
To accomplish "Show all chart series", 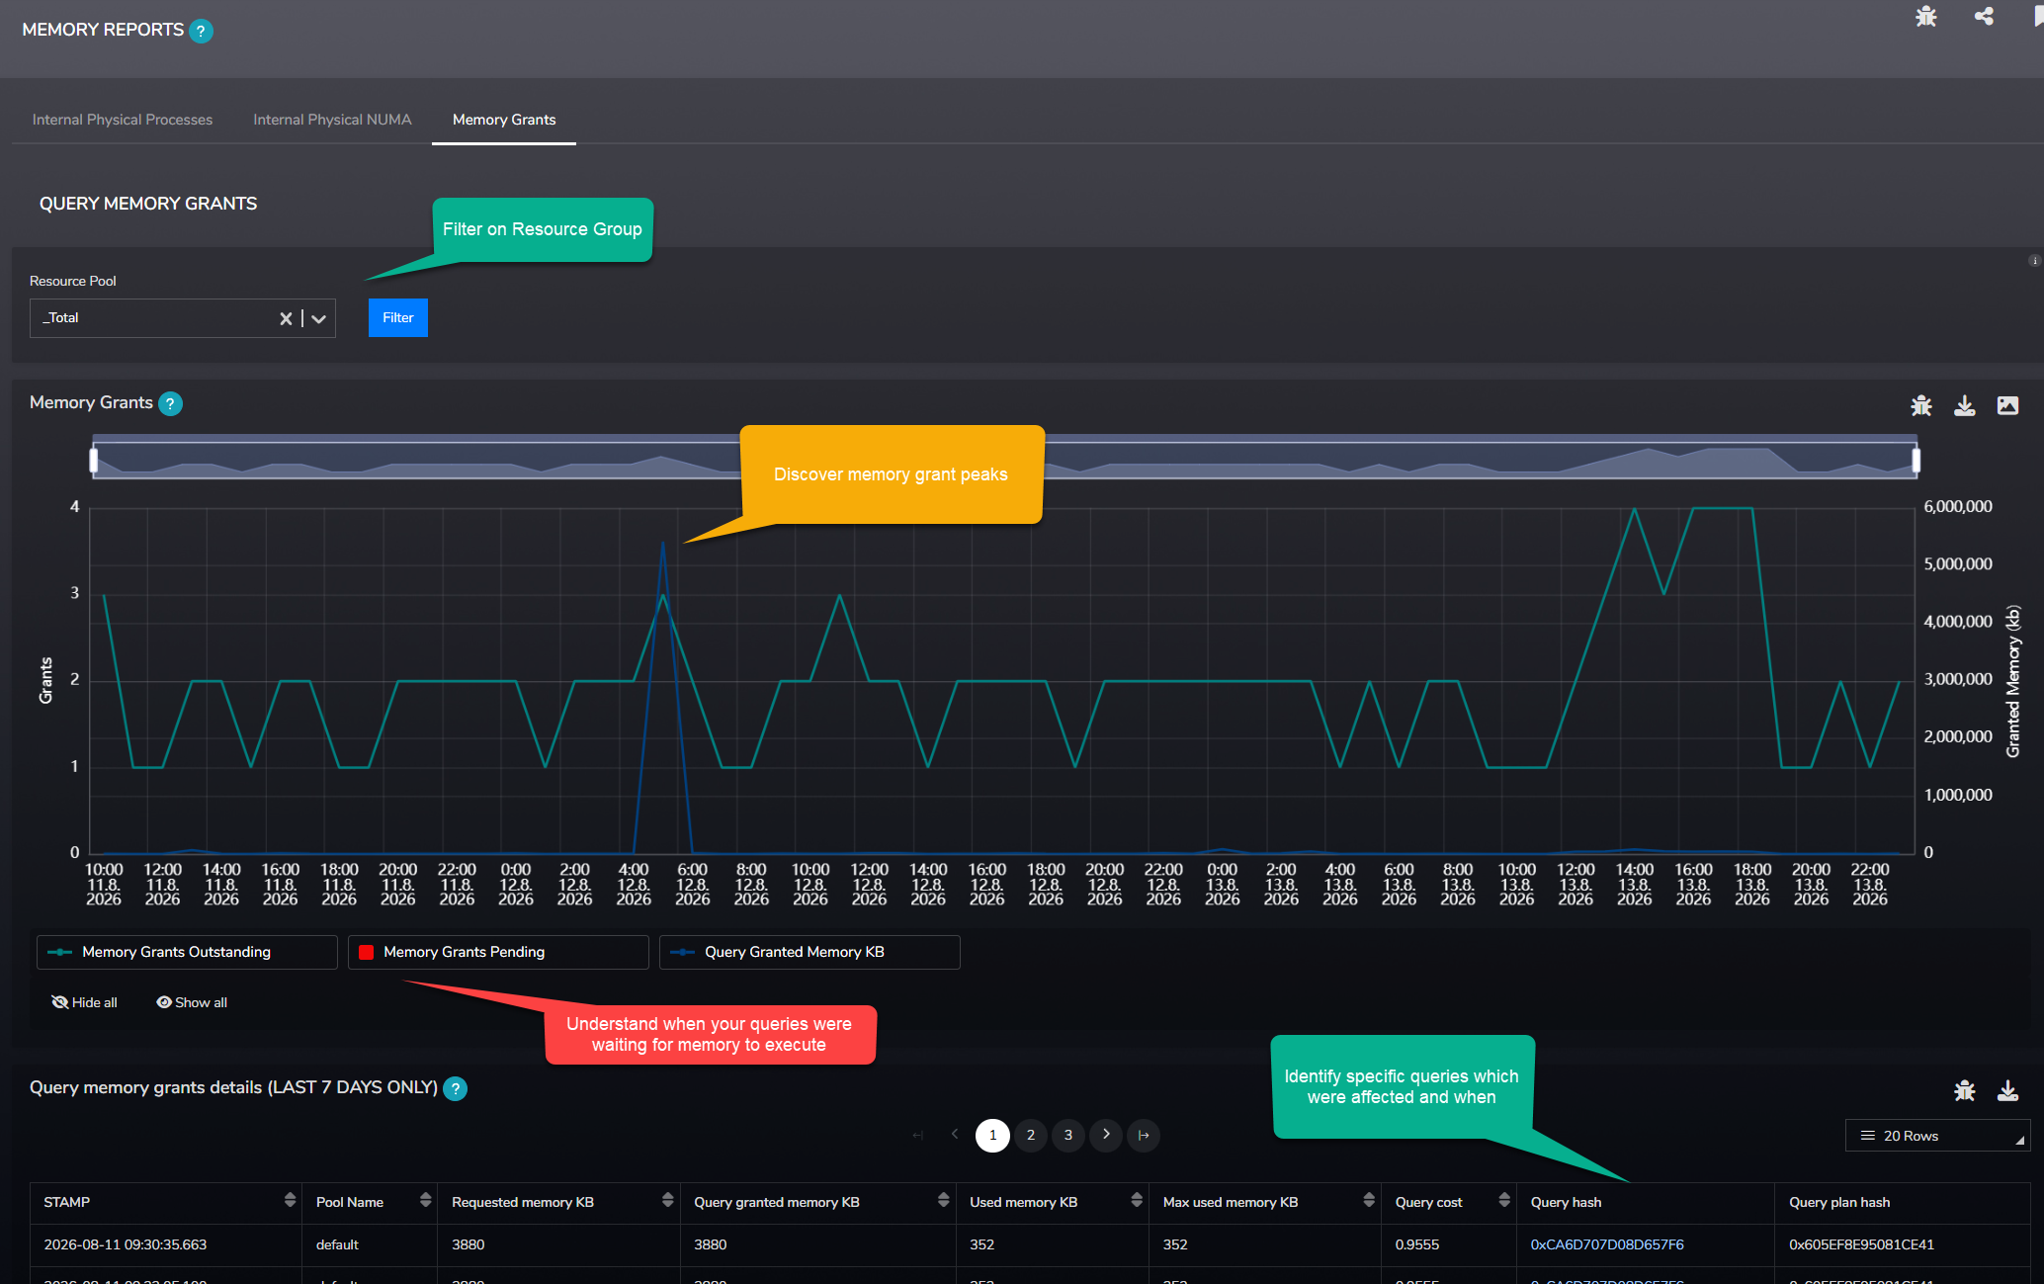I will pyautogui.click(x=192, y=1002).
